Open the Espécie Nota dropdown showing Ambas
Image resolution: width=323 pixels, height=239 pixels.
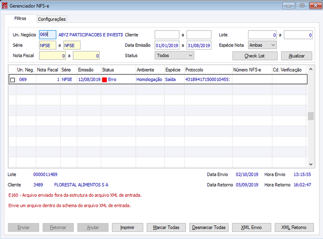pyautogui.click(x=262, y=45)
